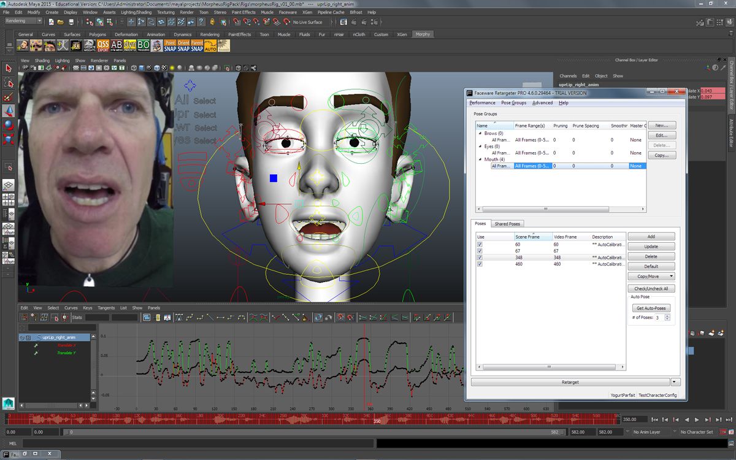736x460 pixels.
Task: Open the Tangents menu in Graph Editor
Action: (x=106, y=308)
